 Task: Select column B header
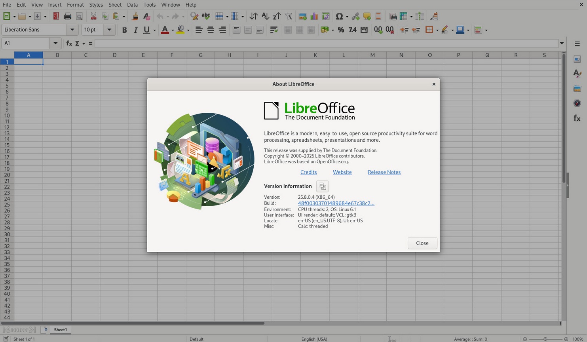[x=57, y=55]
